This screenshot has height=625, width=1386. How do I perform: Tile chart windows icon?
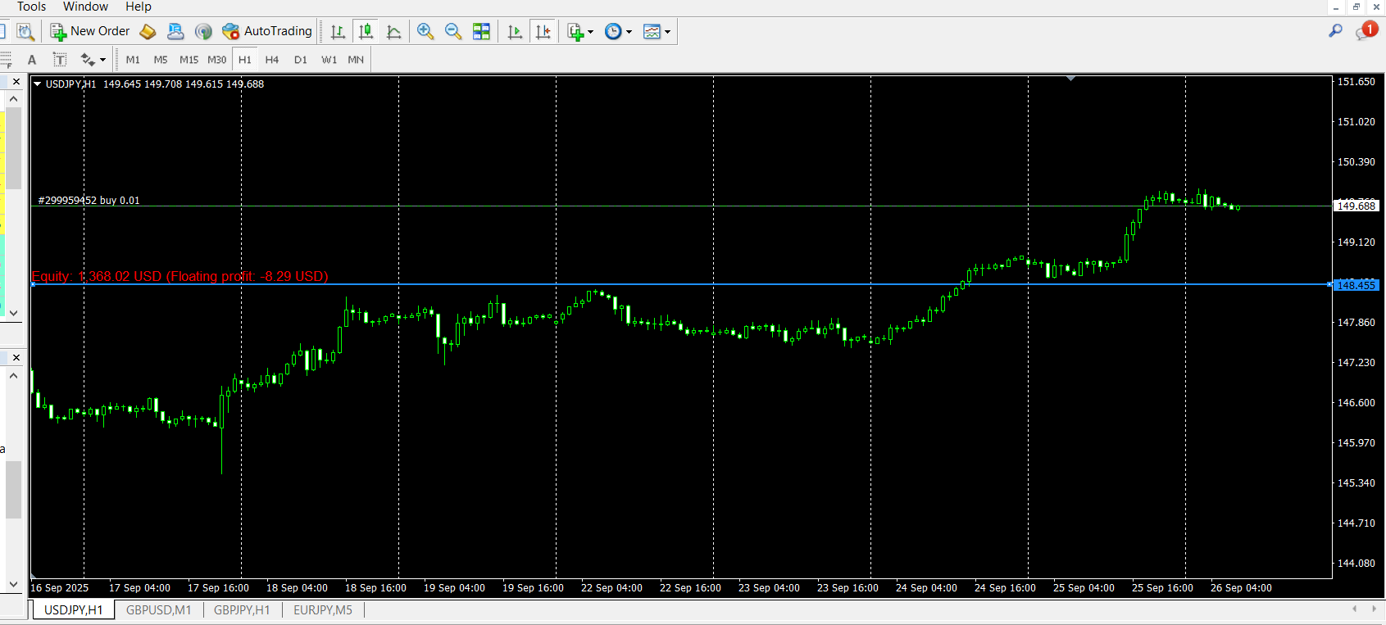481,32
